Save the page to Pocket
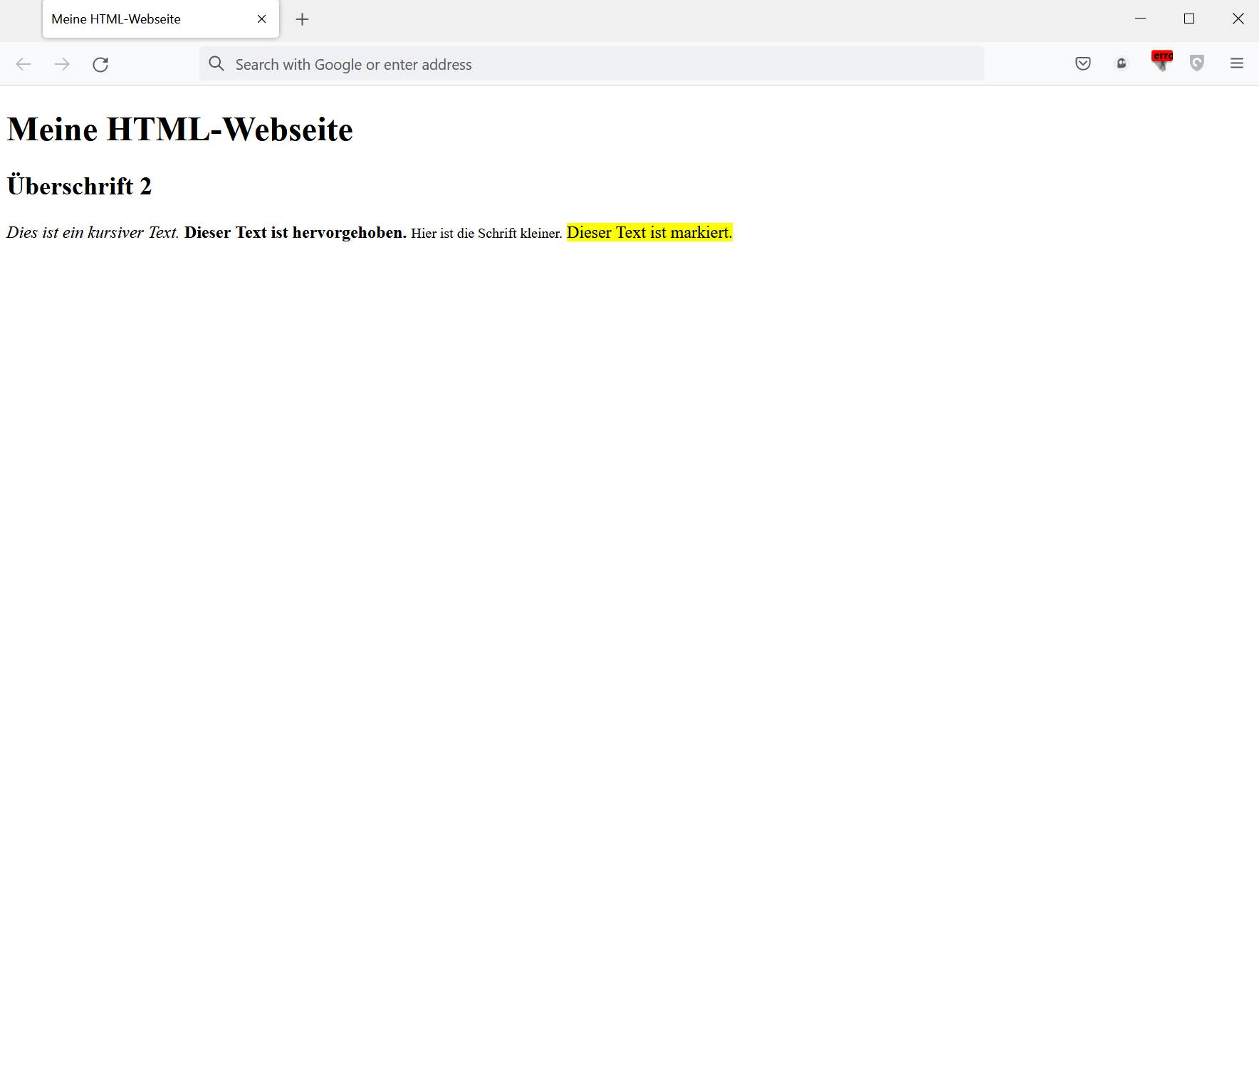The image size is (1259, 1086). tap(1083, 63)
